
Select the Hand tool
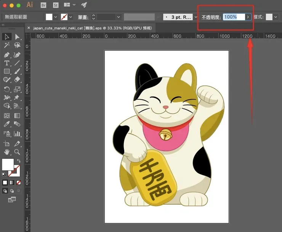coord(7,152)
